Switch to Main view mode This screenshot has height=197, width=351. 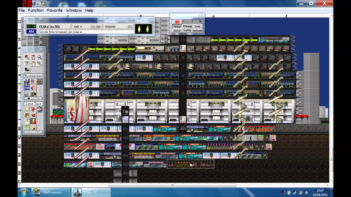pos(177,27)
